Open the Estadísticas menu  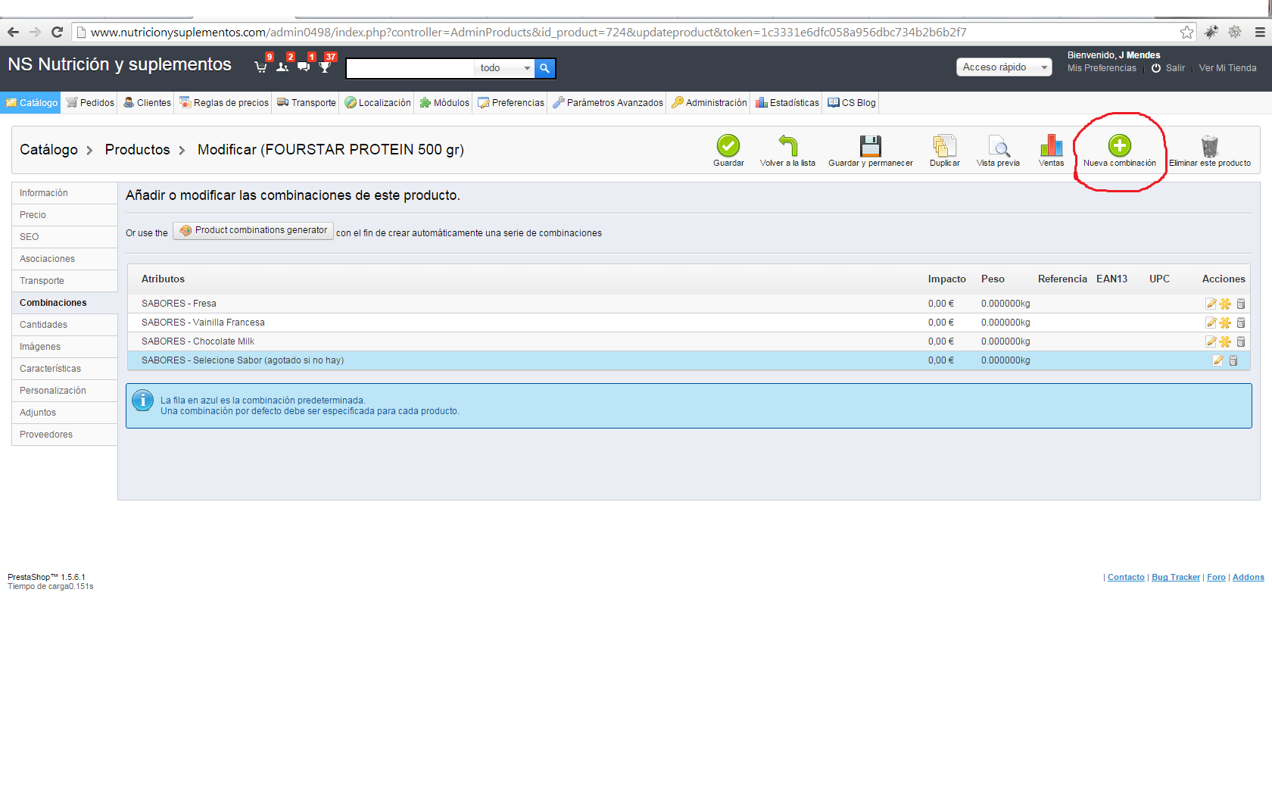coord(787,103)
